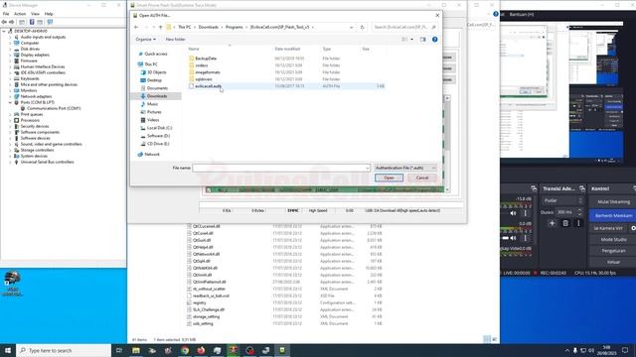Click the Open button in the dialog
The width and height of the screenshot is (636, 357).
point(389,178)
